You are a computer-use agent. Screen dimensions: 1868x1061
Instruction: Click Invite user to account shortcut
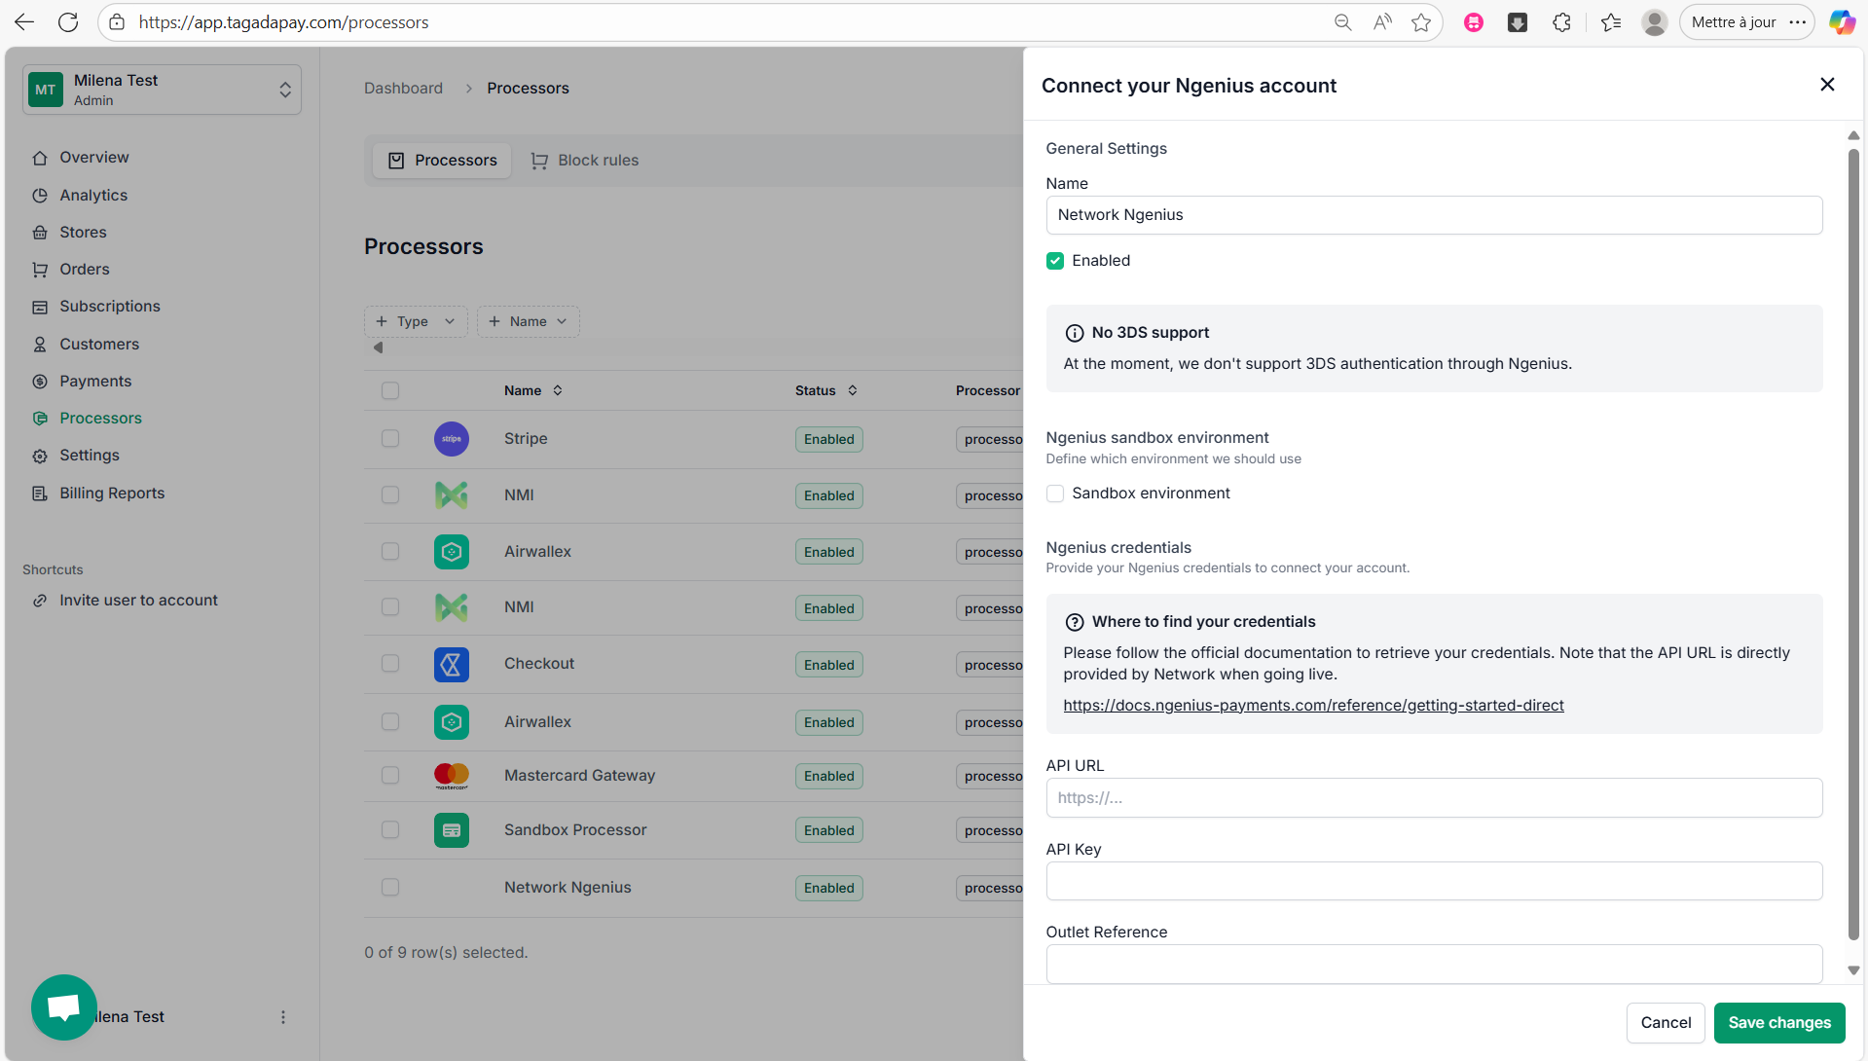138,600
